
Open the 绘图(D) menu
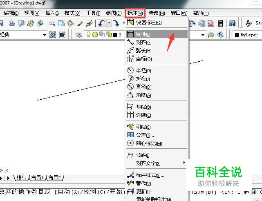coord(114,13)
